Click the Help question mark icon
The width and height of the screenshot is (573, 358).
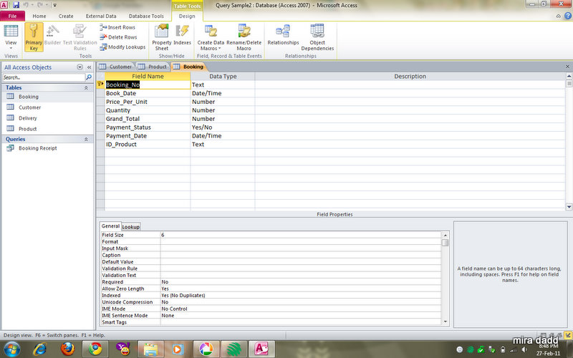pos(567,16)
